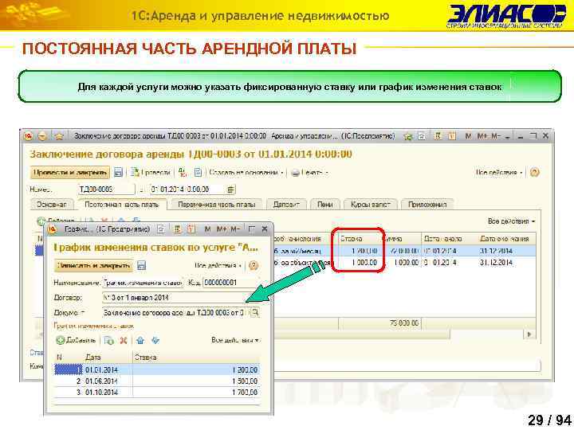The height and width of the screenshot is (430, 574).
Task: Click the save diskette icon in contract toolbar
Action: 118,172
